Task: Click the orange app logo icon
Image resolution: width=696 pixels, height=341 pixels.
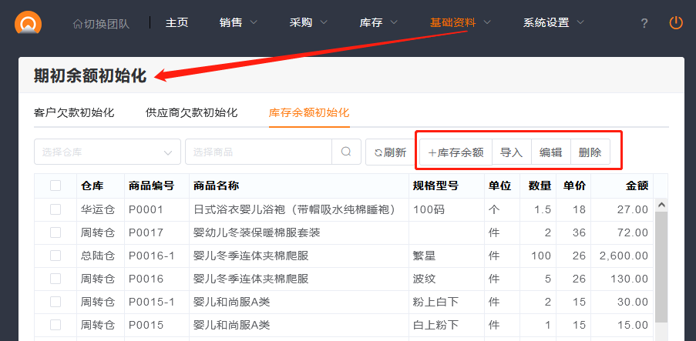Action: pyautogui.click(x=29, y=22)
